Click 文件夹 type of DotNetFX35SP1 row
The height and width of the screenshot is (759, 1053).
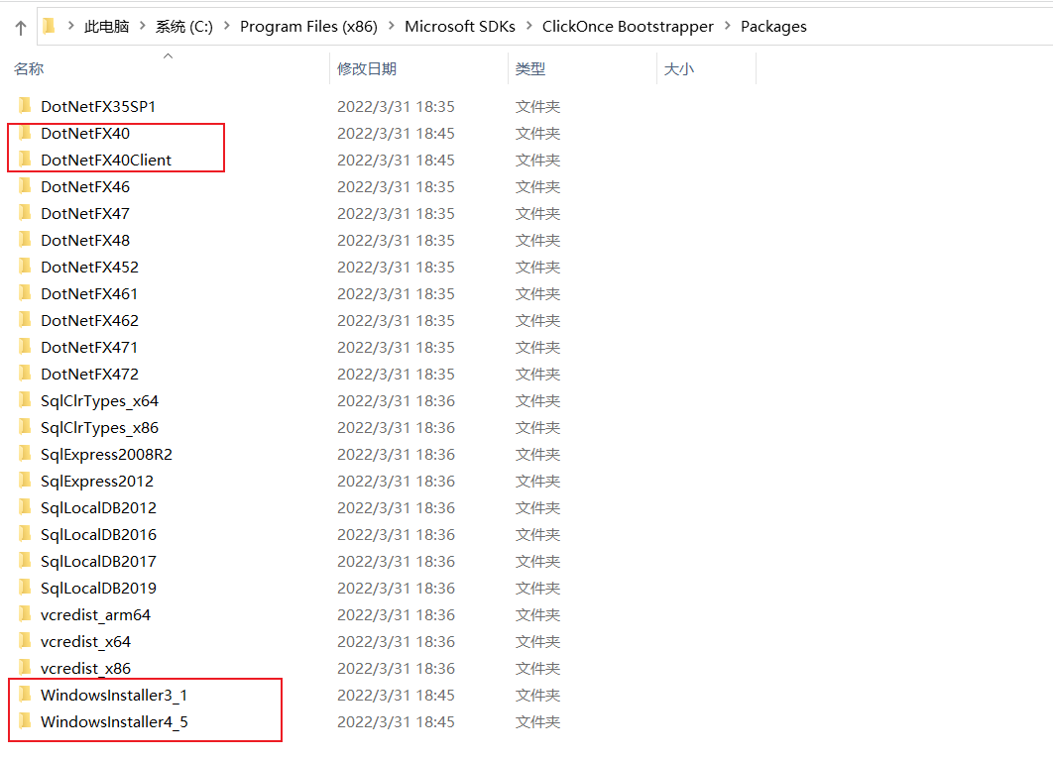click(x=538, y=107)
